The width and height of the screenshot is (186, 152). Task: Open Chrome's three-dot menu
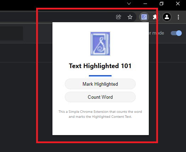coord(178,17)
